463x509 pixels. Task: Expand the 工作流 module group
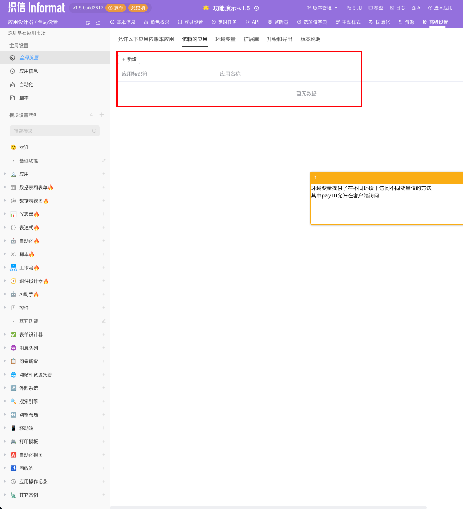[4, 267]
